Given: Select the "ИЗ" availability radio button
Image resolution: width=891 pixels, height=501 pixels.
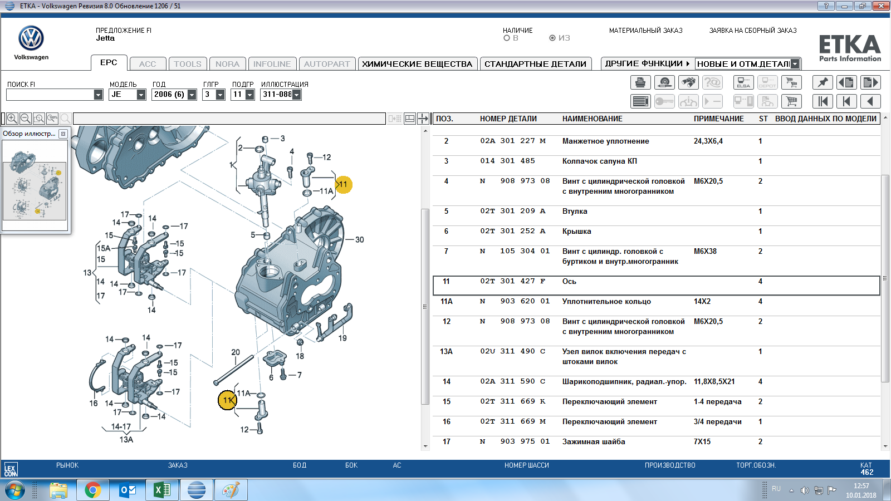Looking at the screenshot, I should [x=552, y=38].
